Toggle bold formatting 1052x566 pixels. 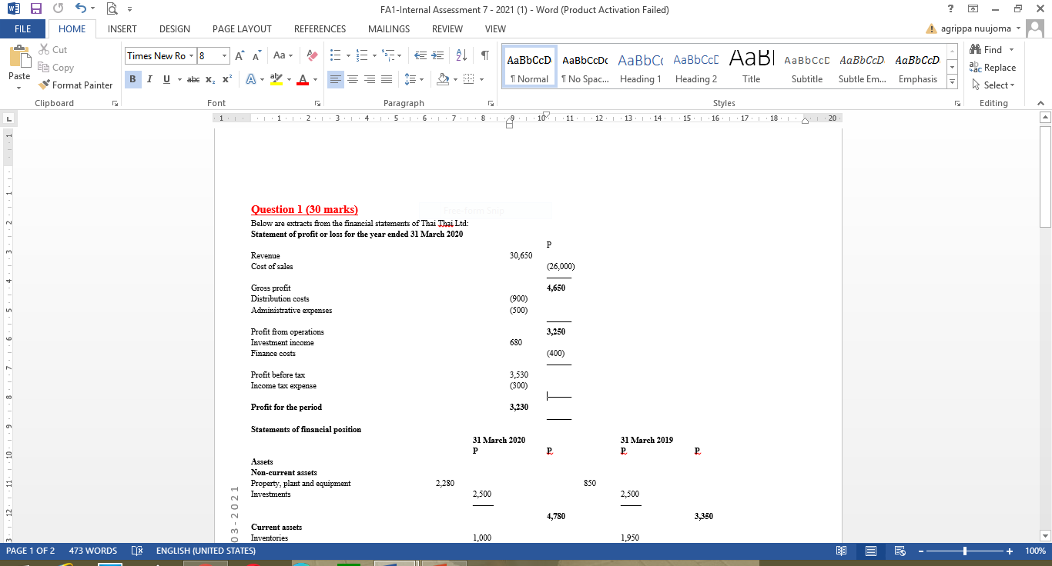(132, 79)
